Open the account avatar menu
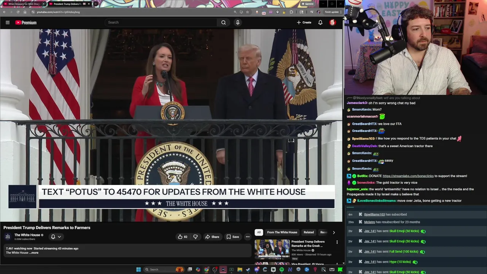 point(332,22)
